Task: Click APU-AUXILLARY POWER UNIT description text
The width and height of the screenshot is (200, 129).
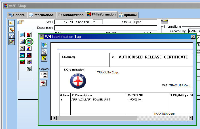Action: (x=91, y=100)
